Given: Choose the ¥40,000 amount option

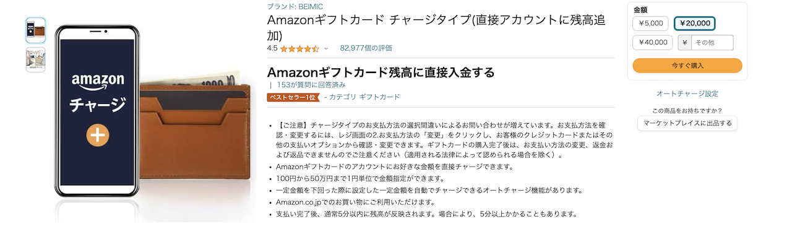Looking at the screenshot, I should [653, 43].
